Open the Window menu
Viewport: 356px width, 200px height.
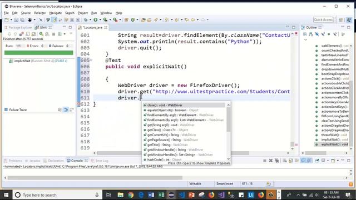pos(106,13)
